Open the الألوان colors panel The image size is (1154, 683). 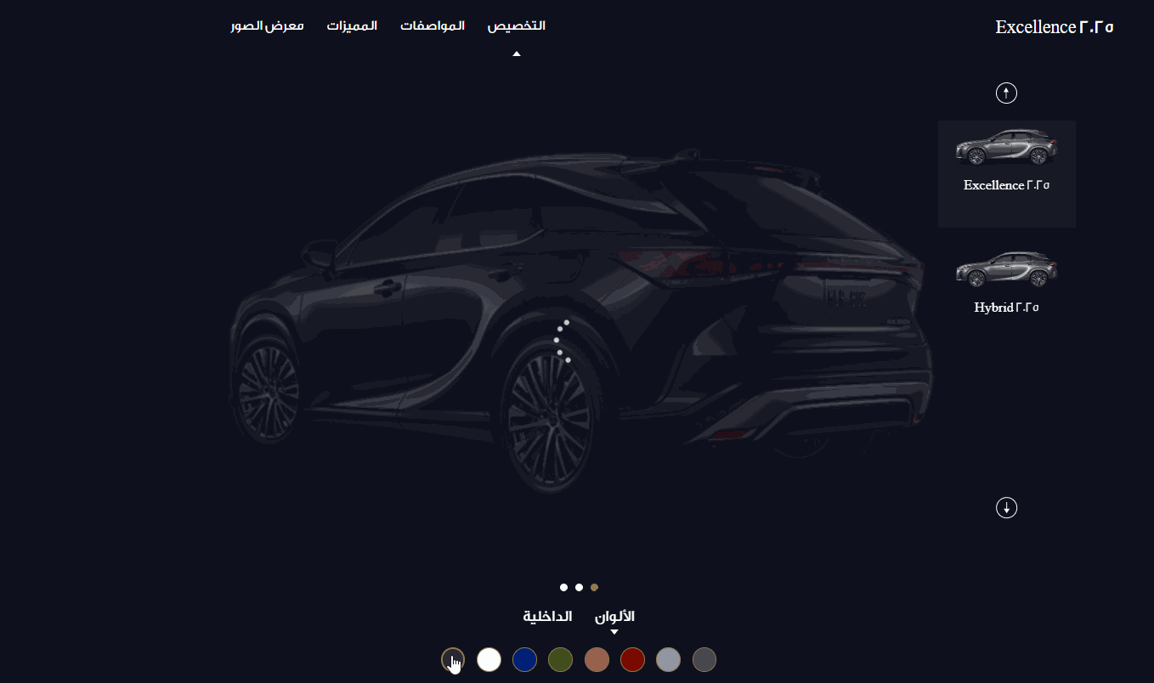[615, 616]
